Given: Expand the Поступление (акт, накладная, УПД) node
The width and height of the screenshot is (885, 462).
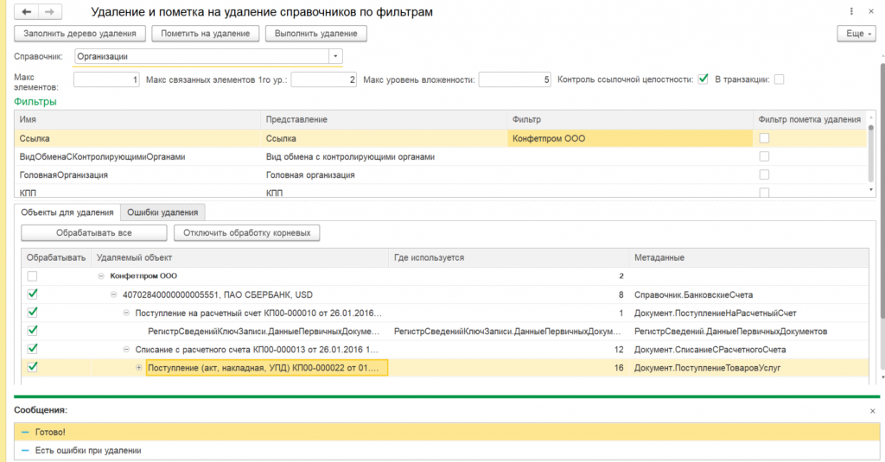Looking at the screenshot, I should 139,368.
